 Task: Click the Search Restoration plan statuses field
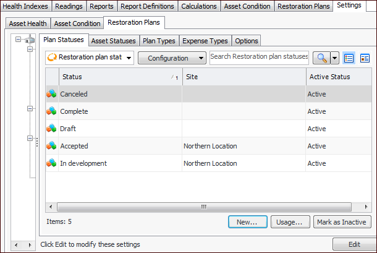pos(259,57)
